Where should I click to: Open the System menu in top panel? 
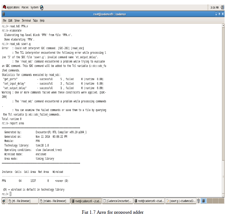tap(34, 8)
